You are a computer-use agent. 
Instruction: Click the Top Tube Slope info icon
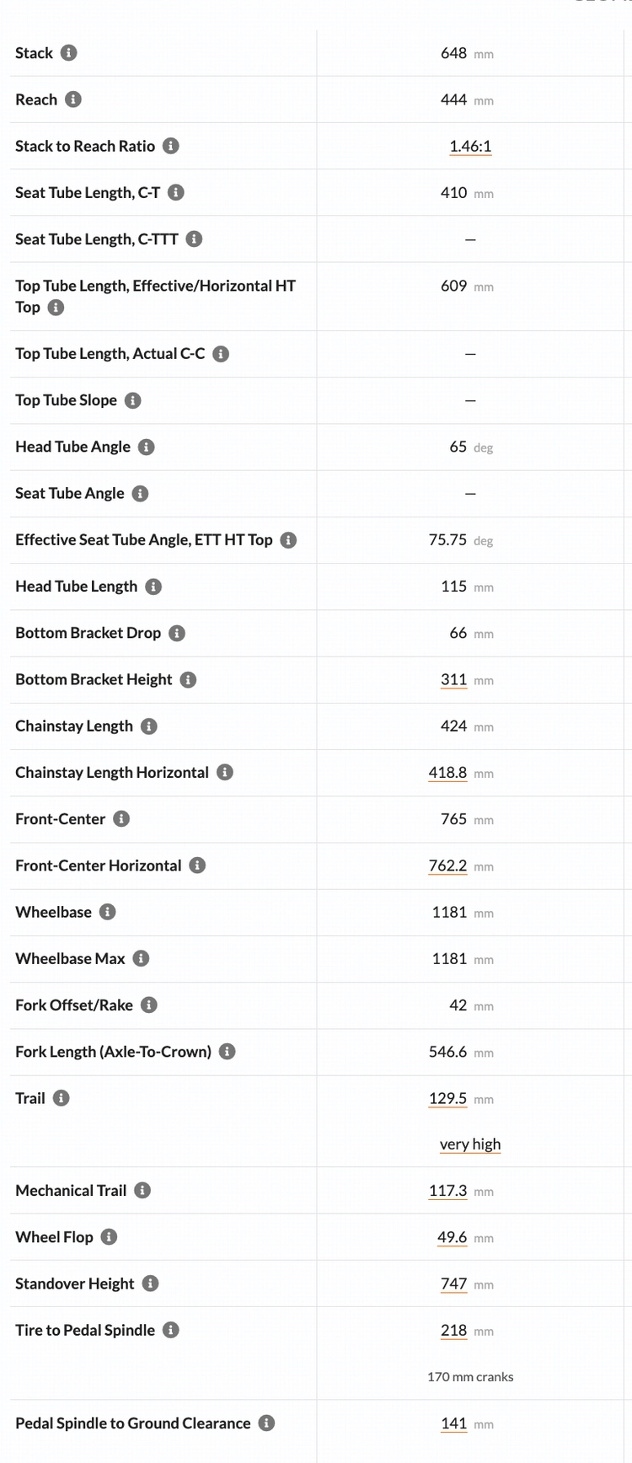133,400
